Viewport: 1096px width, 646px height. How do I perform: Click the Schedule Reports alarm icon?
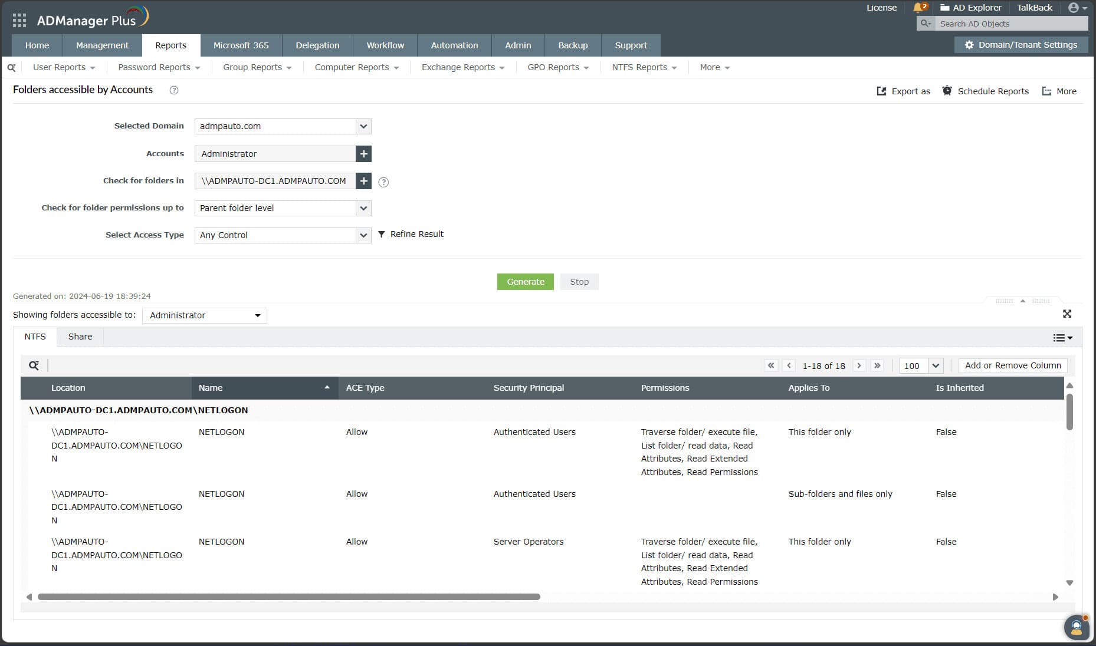click(947, 91)
